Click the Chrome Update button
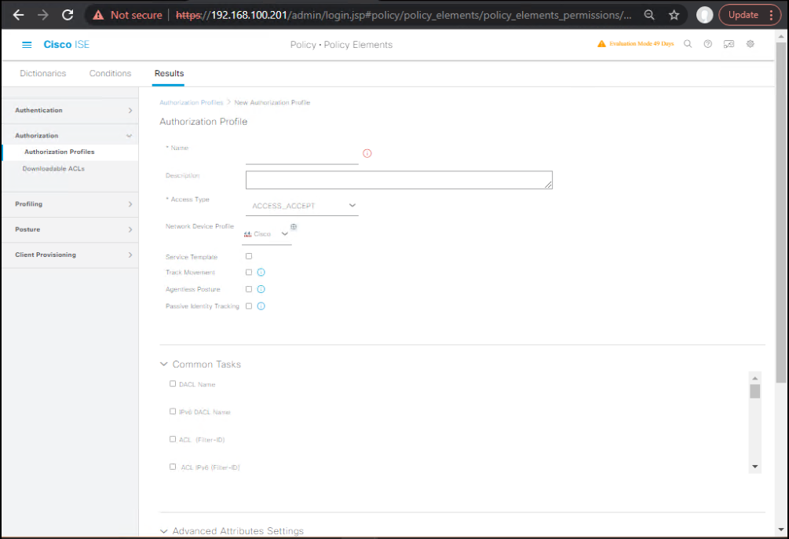This screenshot has width=789, height=539. [x=743, y=15]
